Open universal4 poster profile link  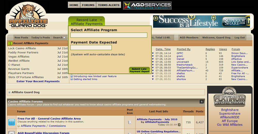pyautogui.click(x=183, y=62)
